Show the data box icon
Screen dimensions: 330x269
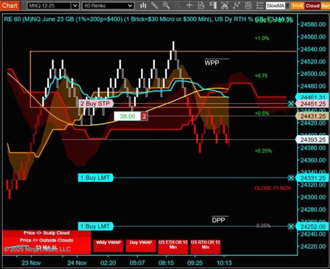pos(201,5)
